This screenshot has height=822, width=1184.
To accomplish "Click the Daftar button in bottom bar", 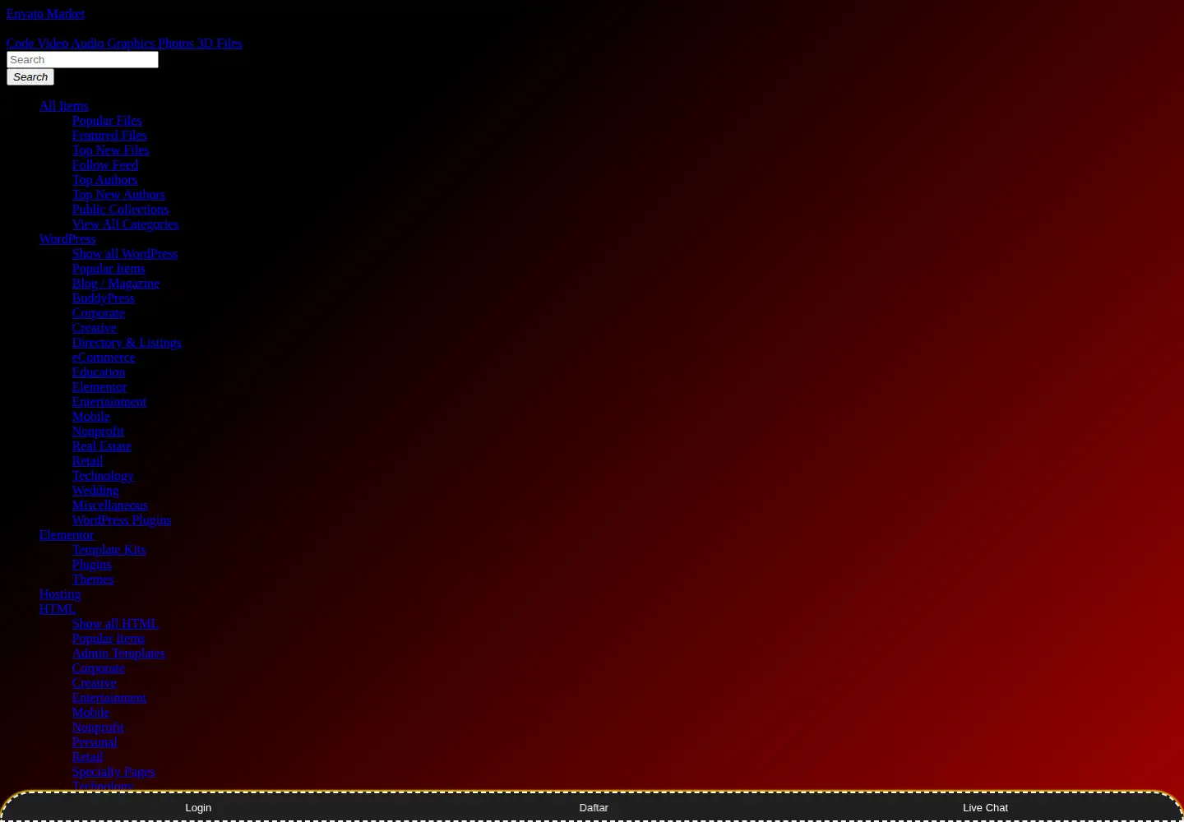I will click(594, 807).
